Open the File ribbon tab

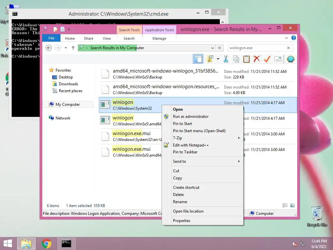click(x=51, y=38)
